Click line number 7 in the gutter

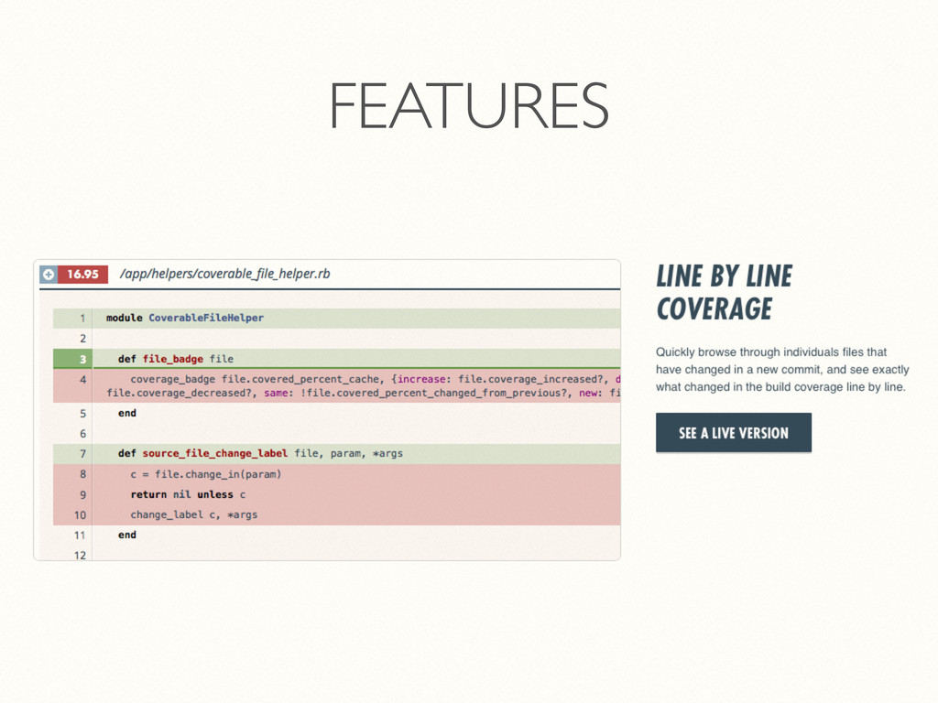click(82, 454)
